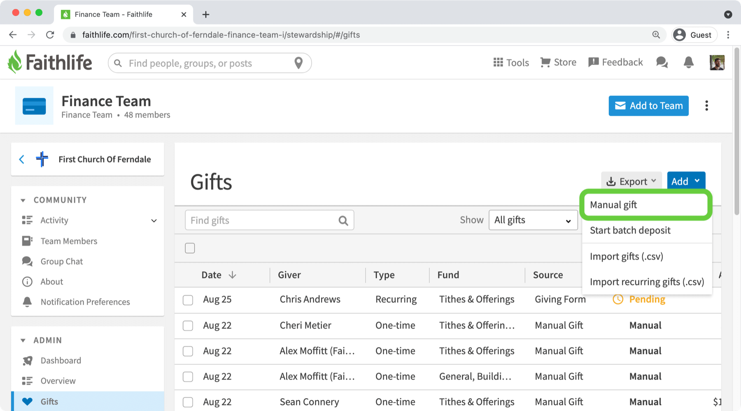Select the Alex Moffitt Tithes & Offerings row checkbox

188,351
